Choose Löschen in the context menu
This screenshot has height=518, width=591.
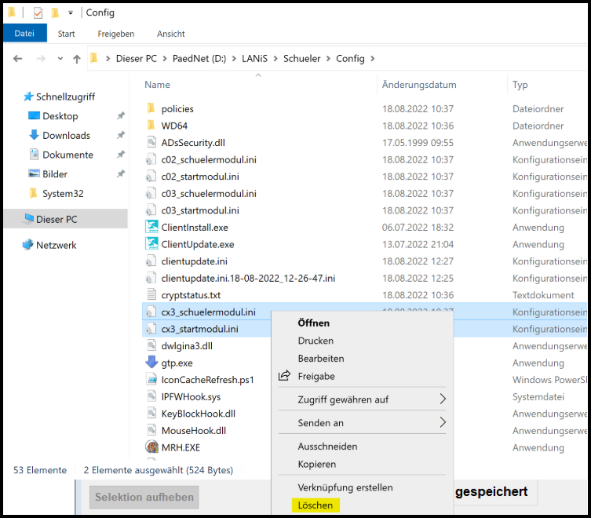315,505
